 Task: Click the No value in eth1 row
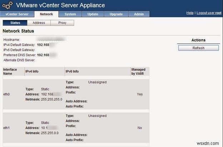coord(140,128)
